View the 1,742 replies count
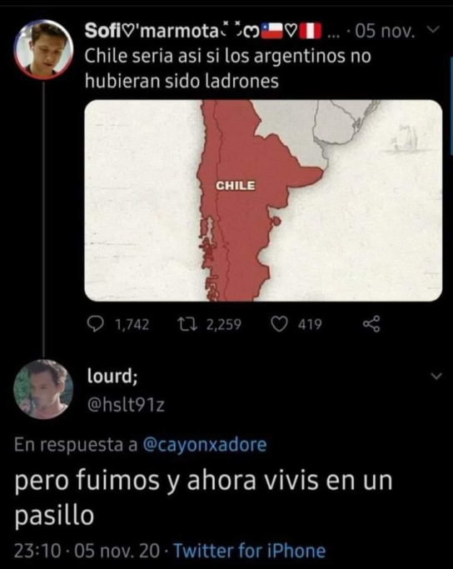Image resolution: width=453 pixels, height=569 pixels. [x=132, y=324]
